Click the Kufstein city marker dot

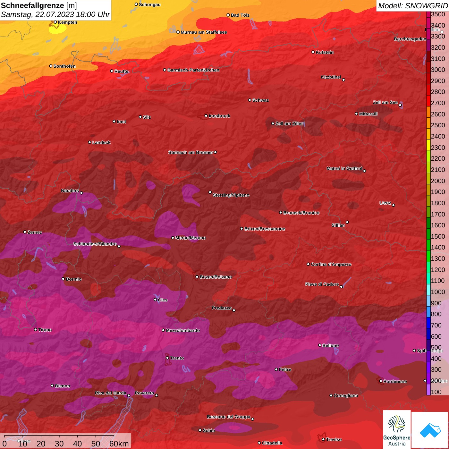point(313,52)
